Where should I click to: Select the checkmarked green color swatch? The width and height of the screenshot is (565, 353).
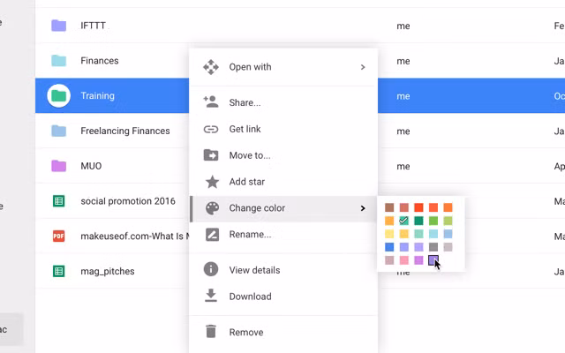[x=403, y=221]
